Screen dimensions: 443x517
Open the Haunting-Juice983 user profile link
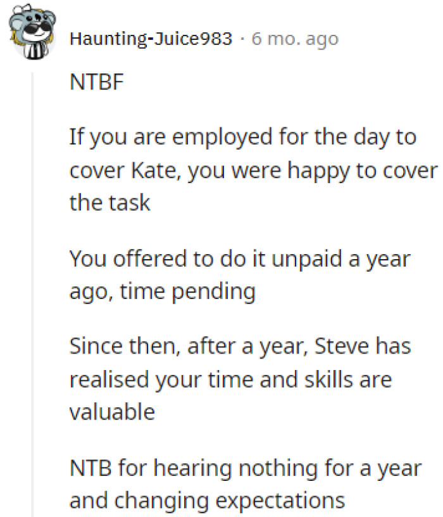[151, 39]
